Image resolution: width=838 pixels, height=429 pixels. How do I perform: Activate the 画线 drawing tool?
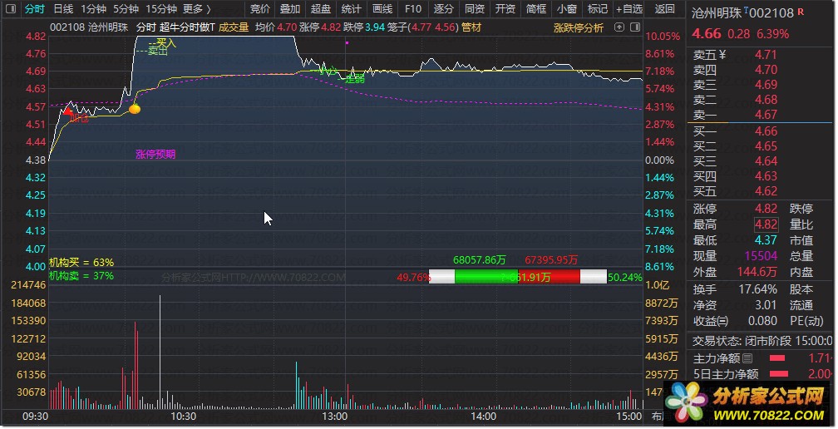click(382, 9)
